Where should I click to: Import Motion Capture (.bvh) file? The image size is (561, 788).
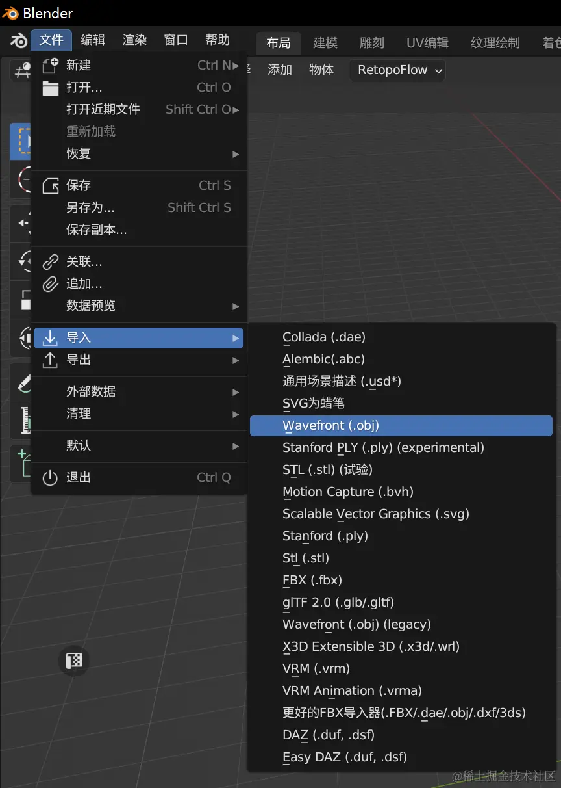click(x=401, y=492)
